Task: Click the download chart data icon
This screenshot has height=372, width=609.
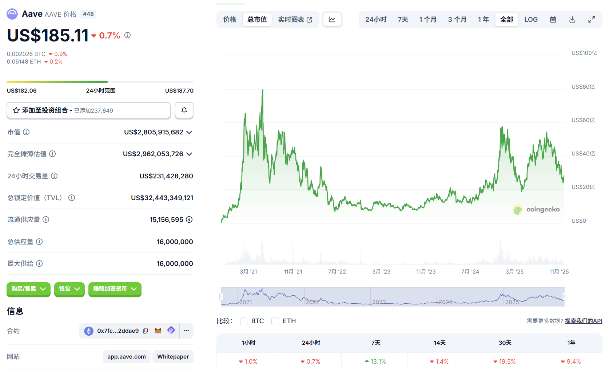Action: (x=572, y=20)
